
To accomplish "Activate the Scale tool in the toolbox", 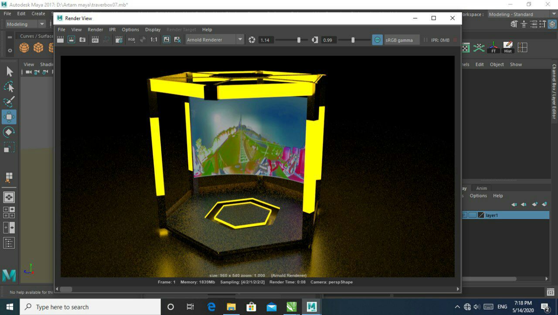I will [x=9, y=147].
